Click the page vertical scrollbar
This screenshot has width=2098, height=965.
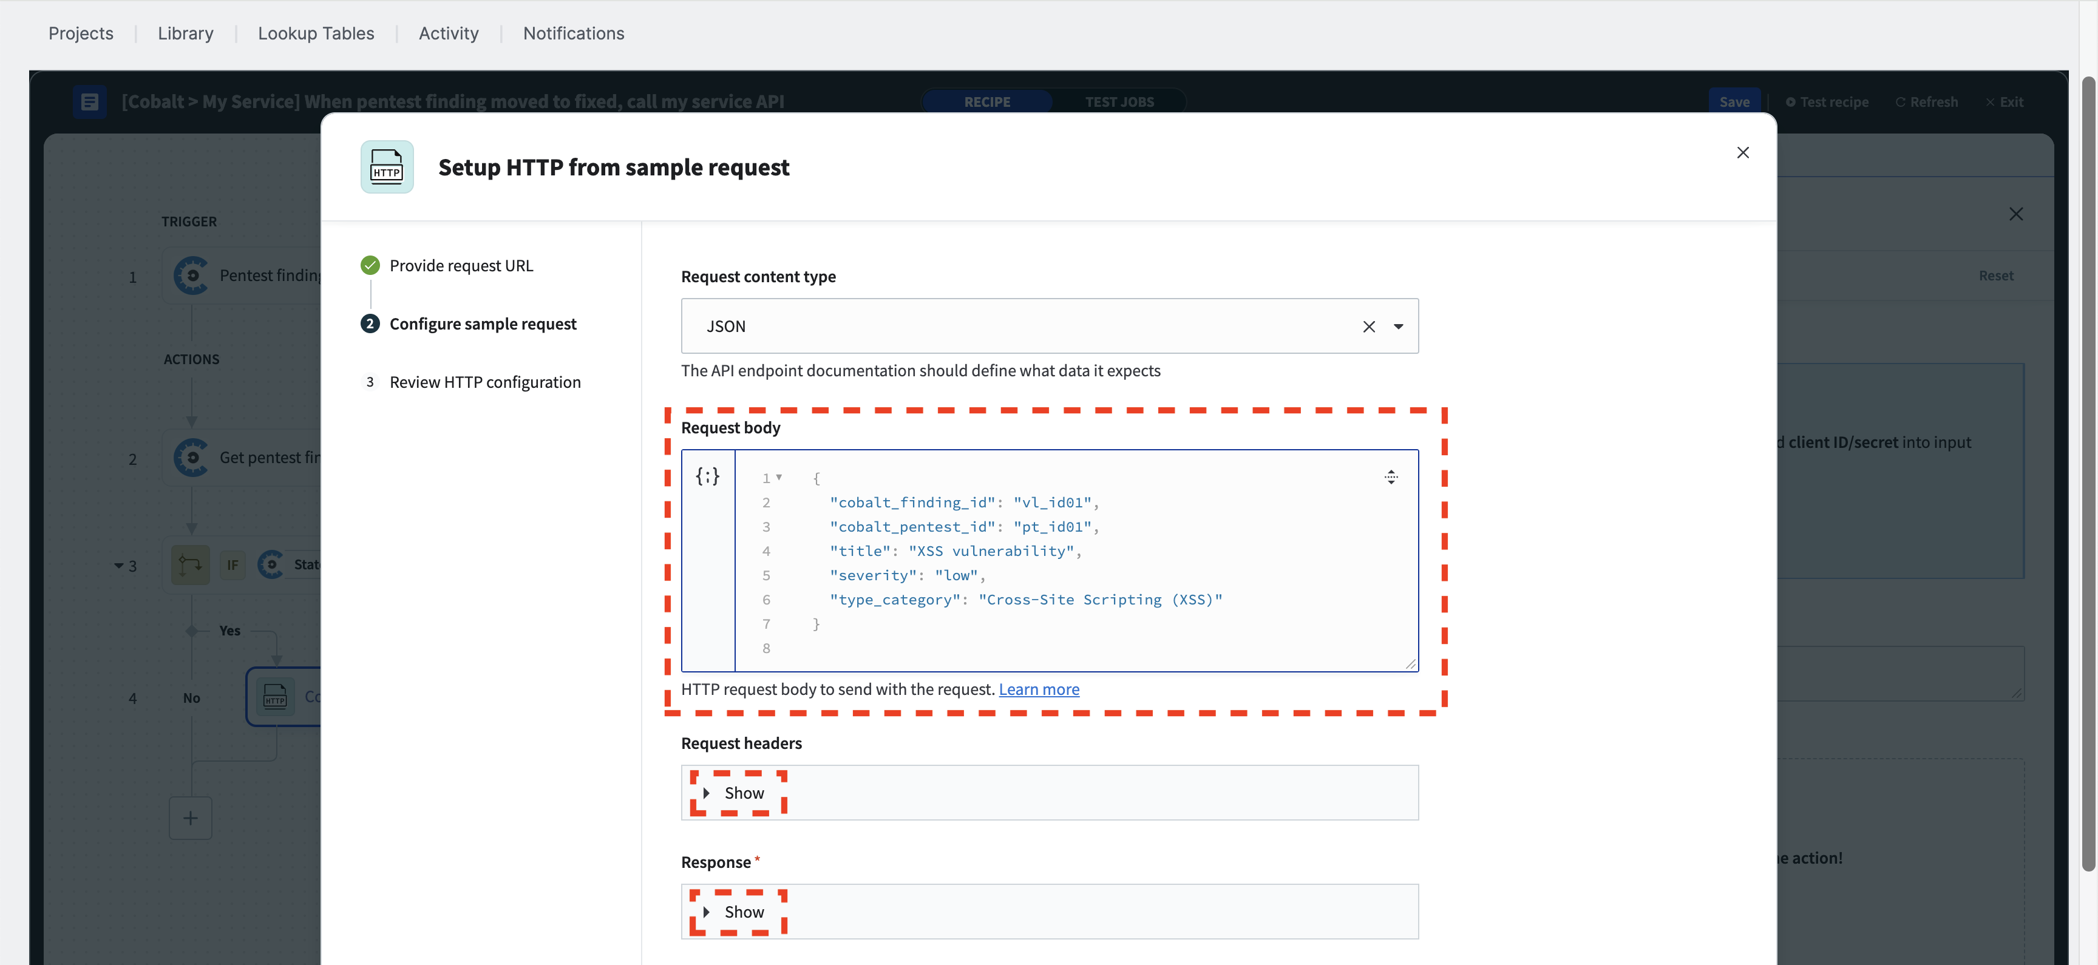pos(2088,474)
